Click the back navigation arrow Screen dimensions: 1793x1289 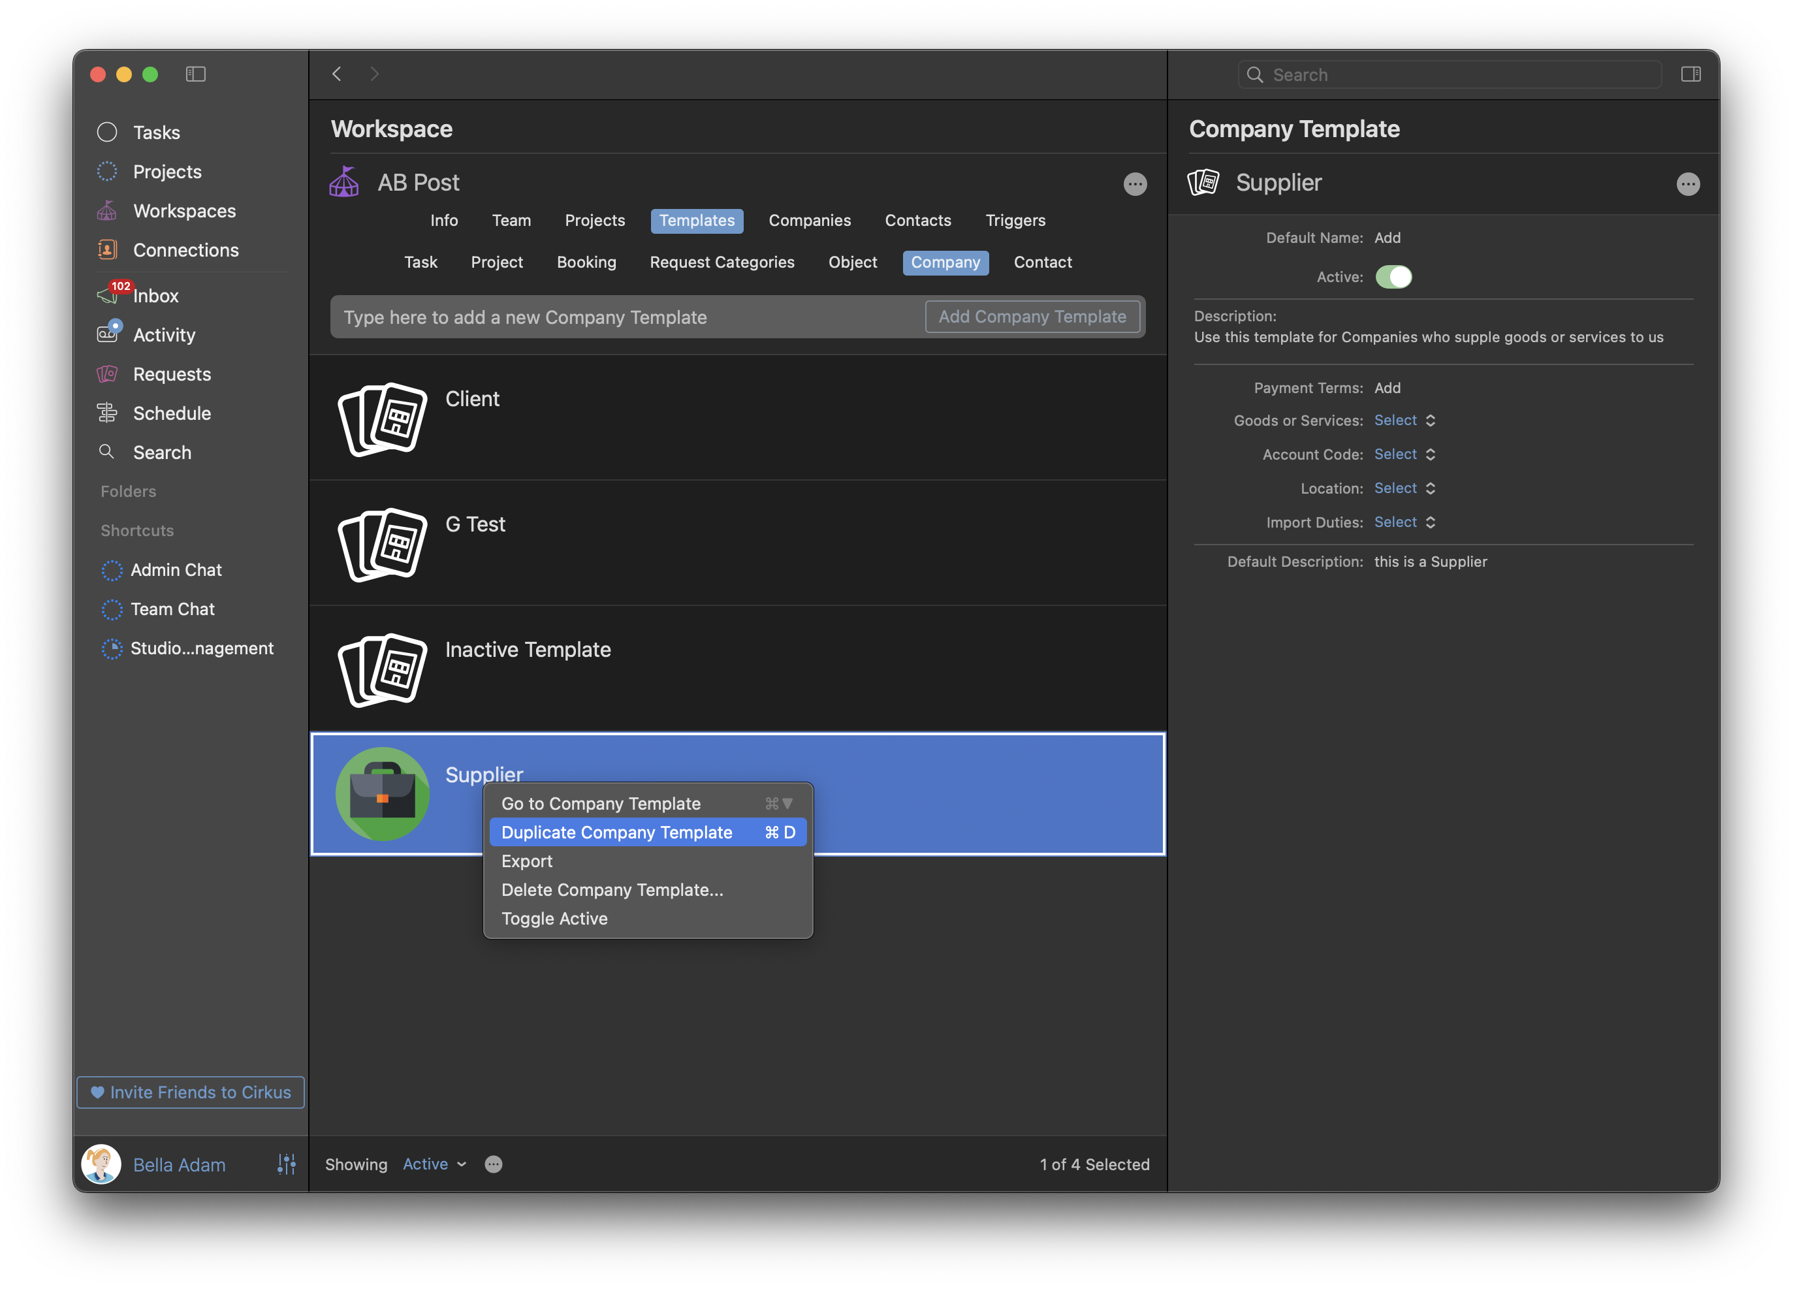click(x=337, y=74)
